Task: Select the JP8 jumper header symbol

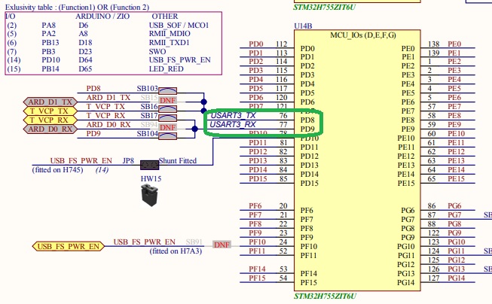Action: [149, 165]
